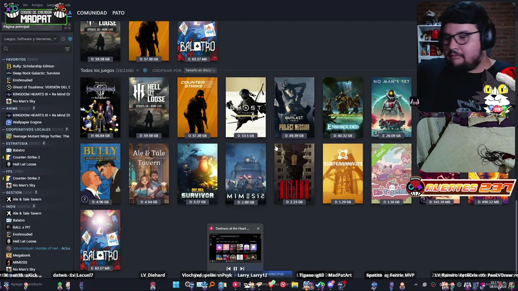The image size is (518, 291).
Task: Open No Man's Sky cover, 26.09 GB
Action: (391, 108)
